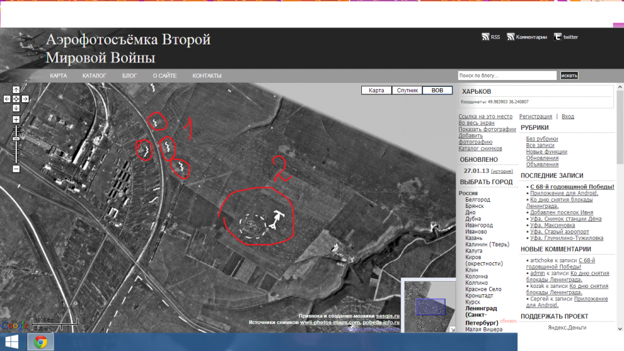The height and width of the screenshot is (351, 624).
Task: Switch the map layer to Карта
Action: pyautogui.click(x=376, y=91)
